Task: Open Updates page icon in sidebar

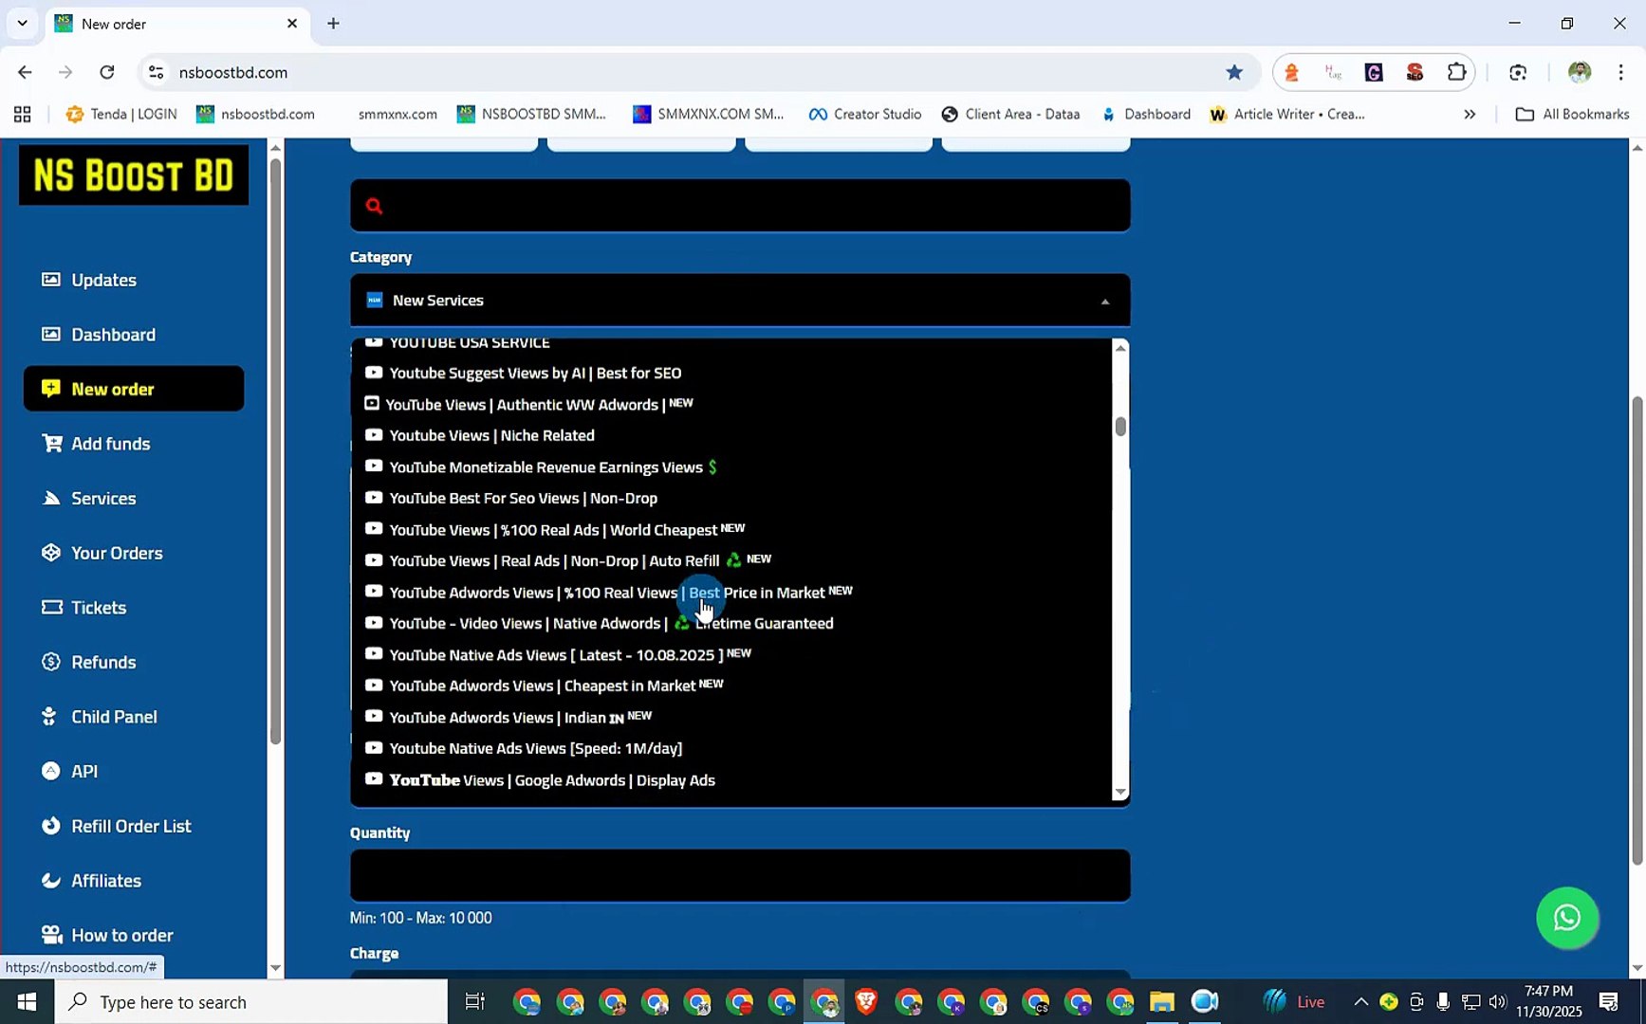Action: coord(51,280)
